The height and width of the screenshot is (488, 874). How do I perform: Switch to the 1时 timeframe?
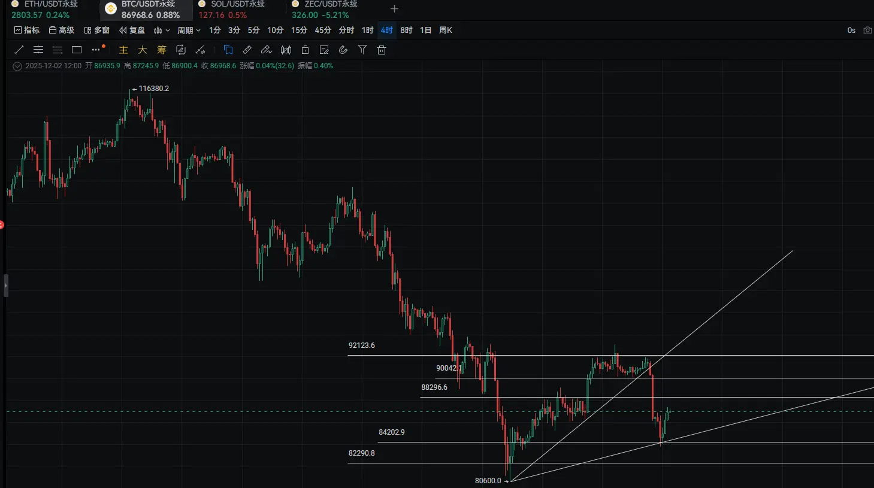point(368,30)
